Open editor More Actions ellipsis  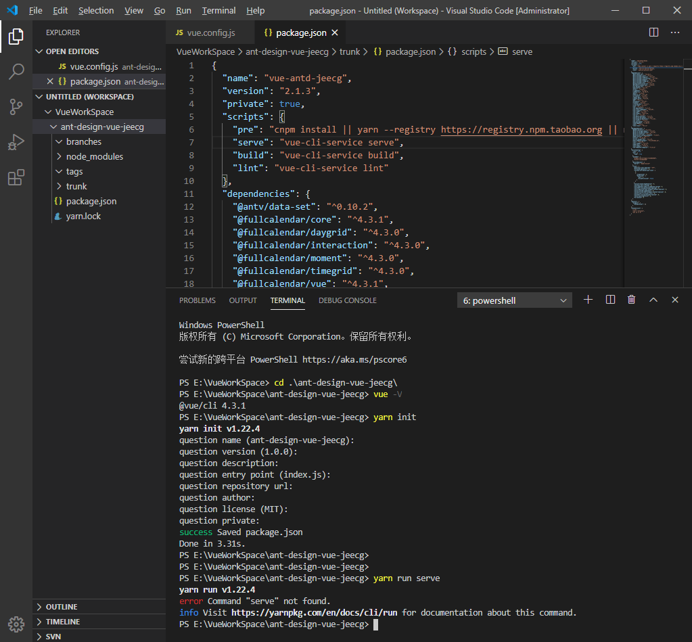675,32
